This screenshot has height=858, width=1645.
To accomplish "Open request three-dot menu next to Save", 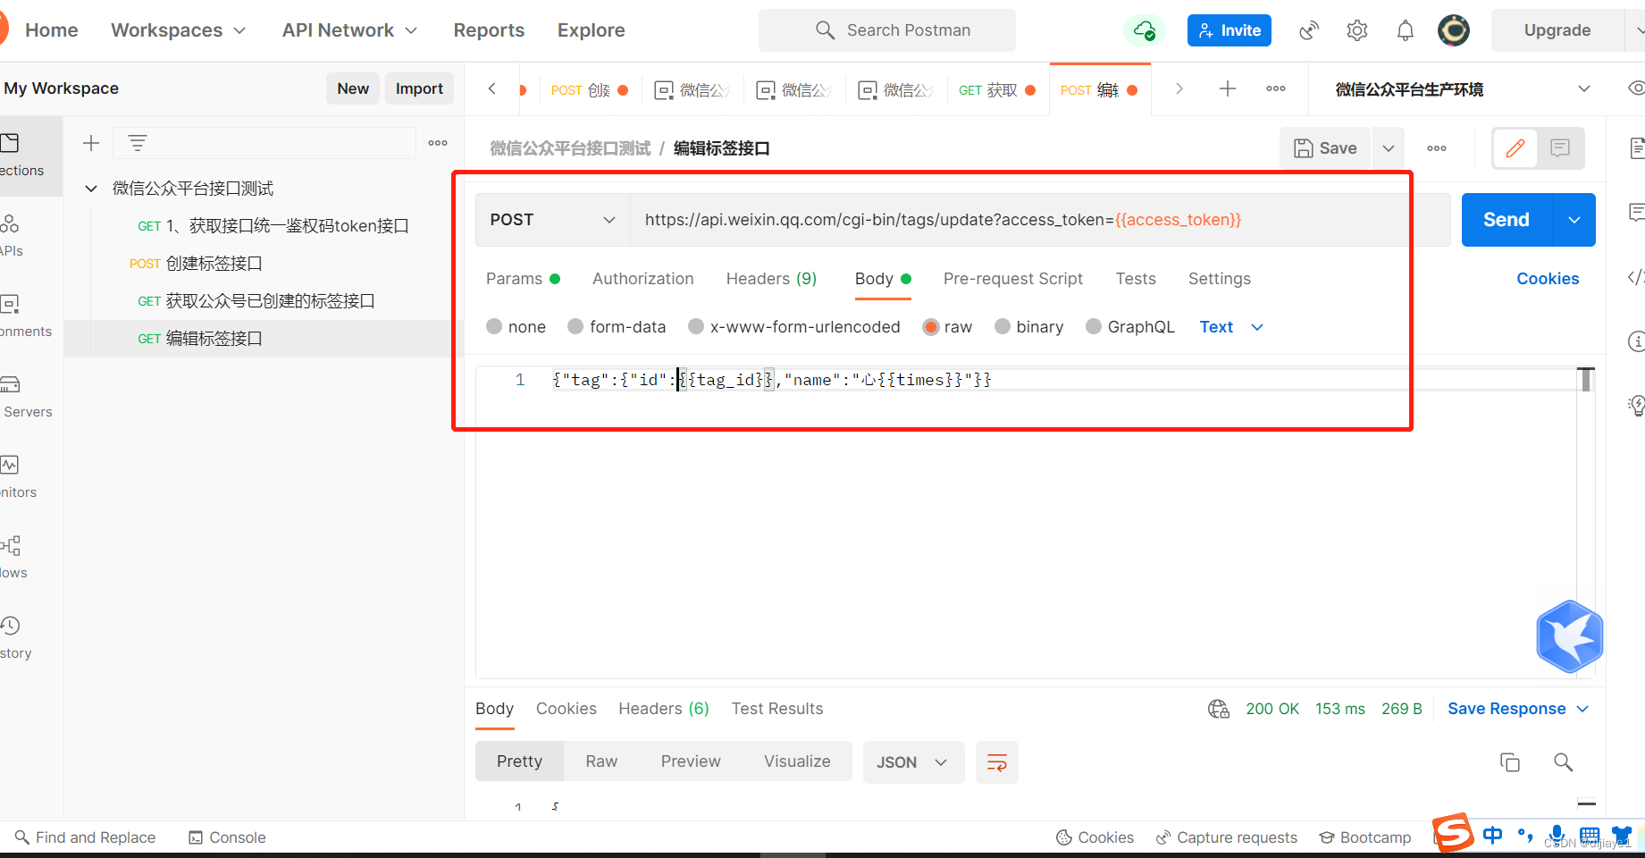I will click(x=1437, y=148).
